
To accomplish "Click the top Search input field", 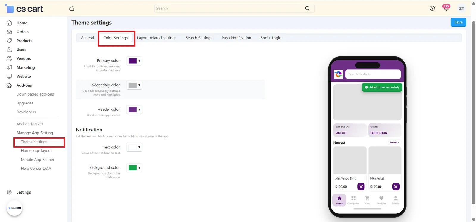I will [x=234, y=8].
